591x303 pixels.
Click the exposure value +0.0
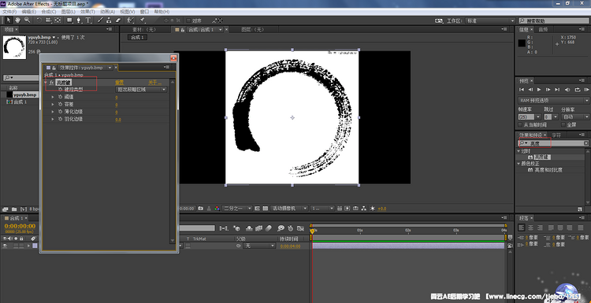(382, 209)
